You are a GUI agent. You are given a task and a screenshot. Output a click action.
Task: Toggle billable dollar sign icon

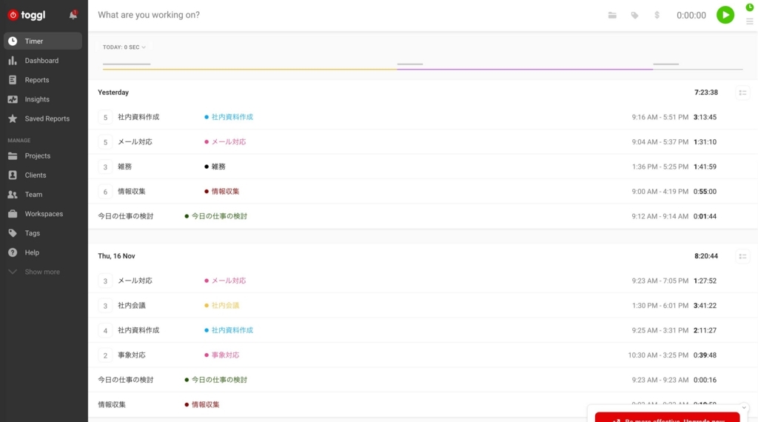point(657,16)
